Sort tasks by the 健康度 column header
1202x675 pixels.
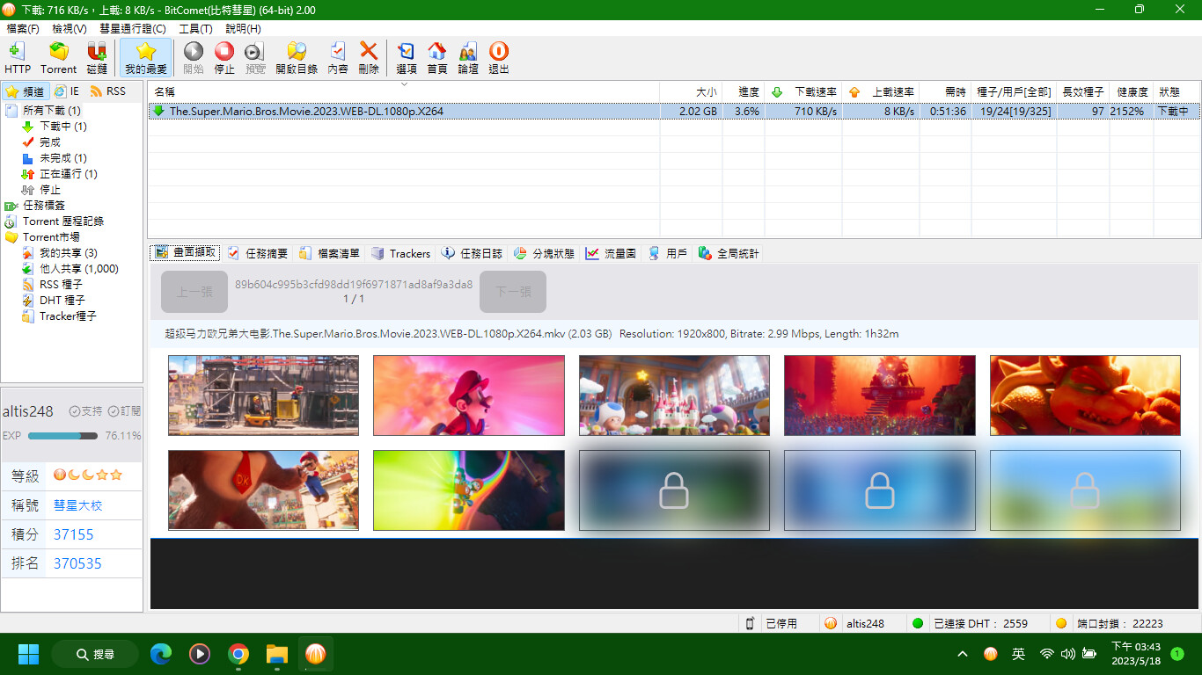point(1132,91)
